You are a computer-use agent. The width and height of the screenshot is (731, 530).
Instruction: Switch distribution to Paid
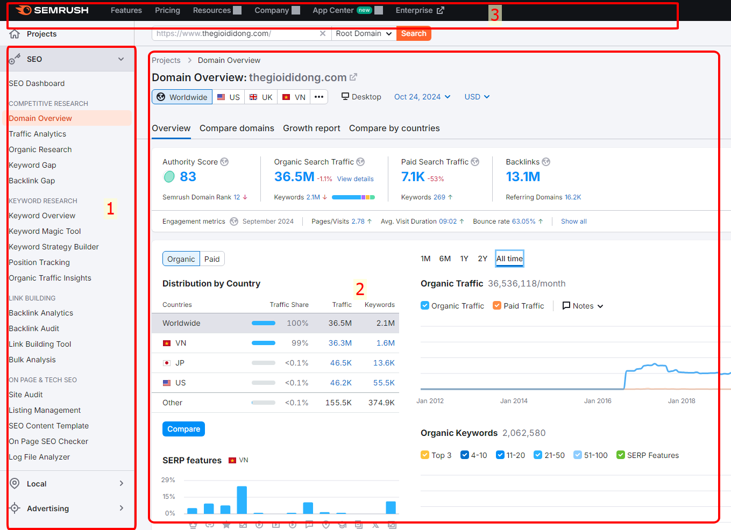click(x=212, y=259)
